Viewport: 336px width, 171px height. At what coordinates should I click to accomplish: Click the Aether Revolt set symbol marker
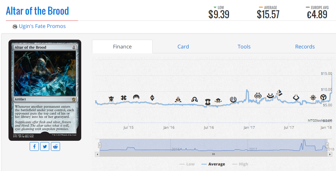[258, 96]
